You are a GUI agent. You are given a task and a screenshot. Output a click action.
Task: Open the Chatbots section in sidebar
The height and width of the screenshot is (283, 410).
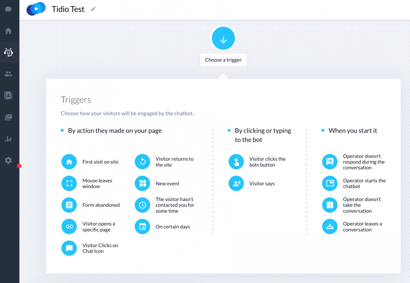coord(9,52)
